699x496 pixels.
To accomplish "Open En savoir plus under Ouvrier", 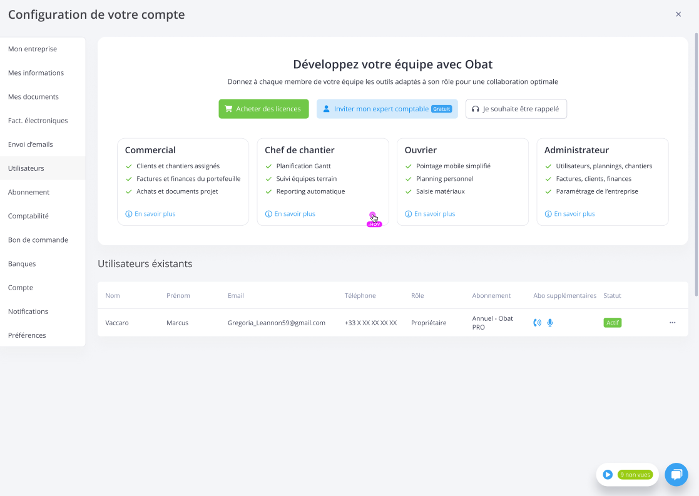I will 434,214.
